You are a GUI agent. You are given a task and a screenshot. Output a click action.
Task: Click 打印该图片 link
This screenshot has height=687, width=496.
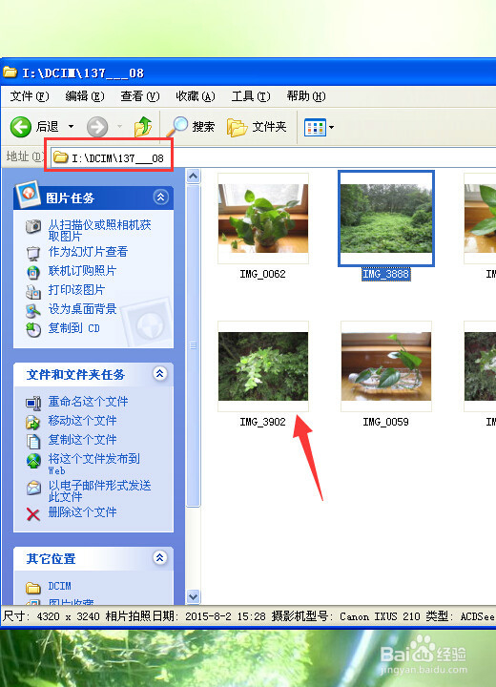pos(76,290)
